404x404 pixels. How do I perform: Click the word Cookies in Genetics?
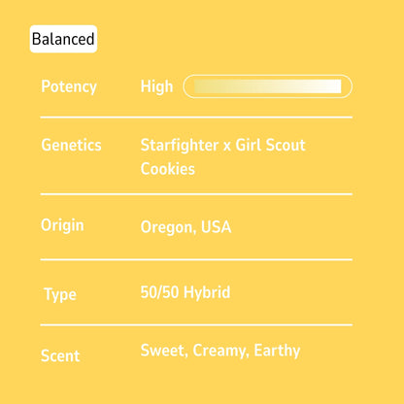coord(168,169)
